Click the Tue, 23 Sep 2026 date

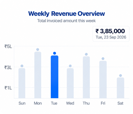[111, 37]
